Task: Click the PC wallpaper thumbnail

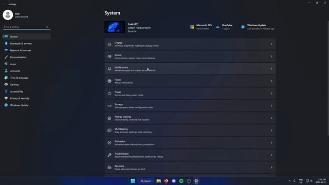Action: 115,27
